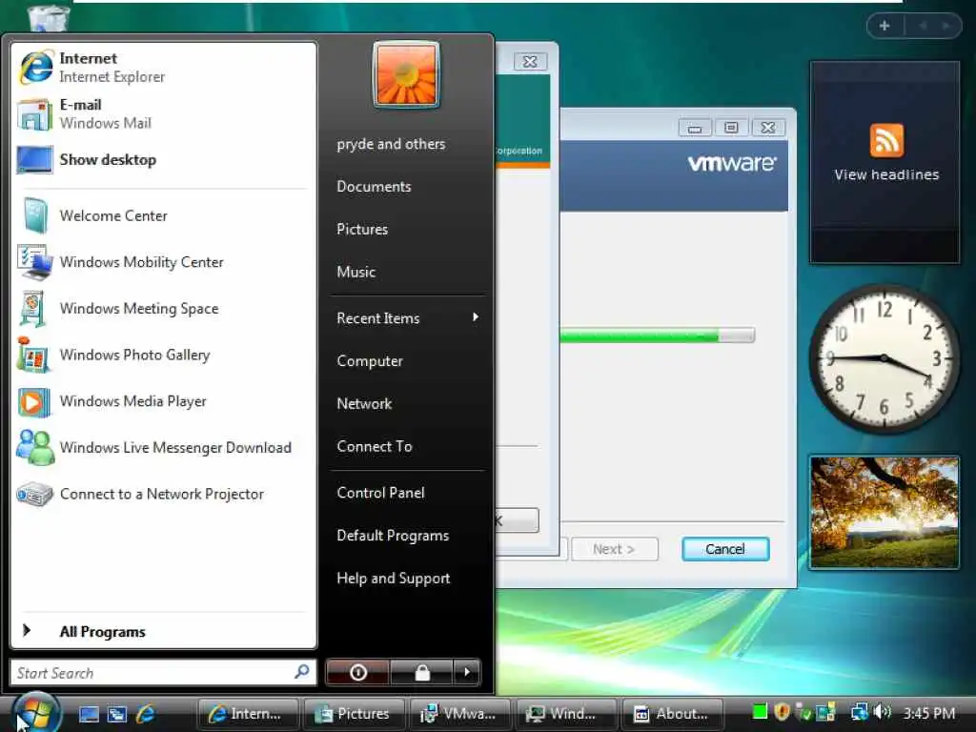Open Default Programs entry

(x=393, y=536)
